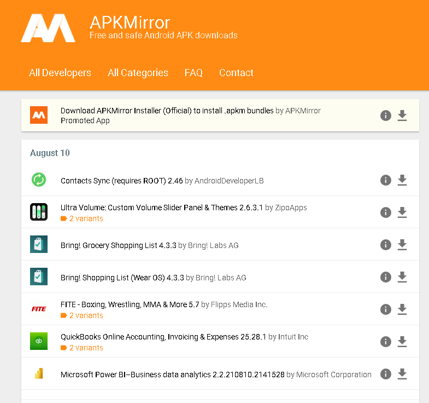Click the FITE app thumbnail

point(39,309)
